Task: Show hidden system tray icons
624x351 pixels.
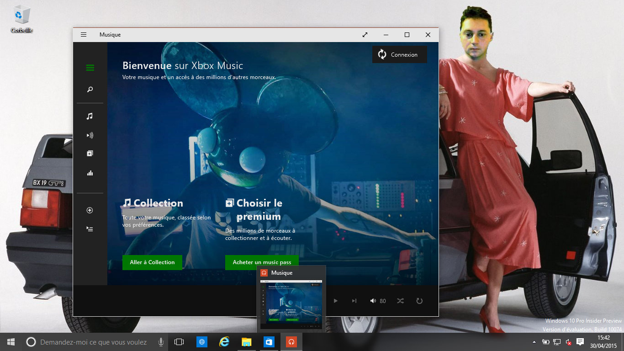Action: 534,342
